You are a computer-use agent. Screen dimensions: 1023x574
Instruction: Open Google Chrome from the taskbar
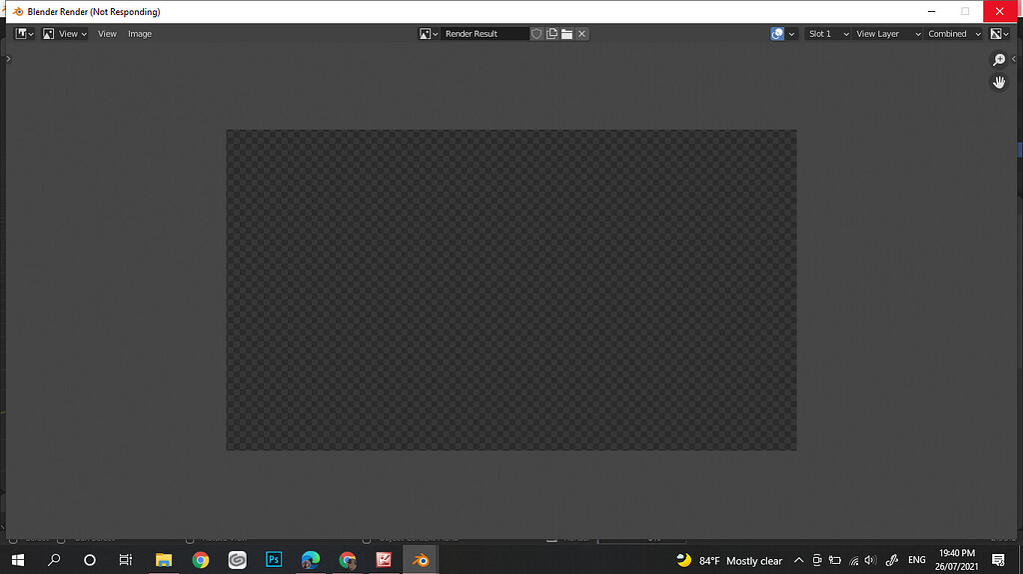click(200, 560)
